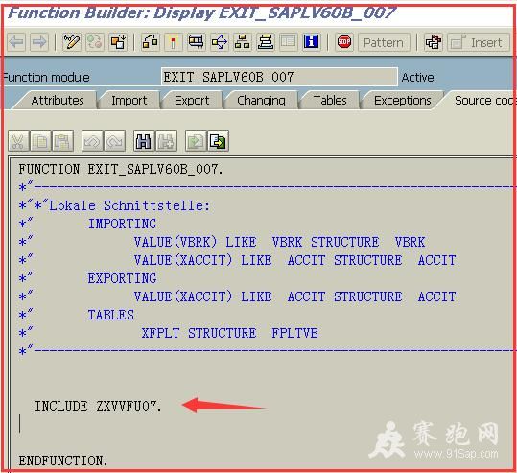517x473 pixels.
Task: Go to the Exceptions tab
Action: coord(403,101)
